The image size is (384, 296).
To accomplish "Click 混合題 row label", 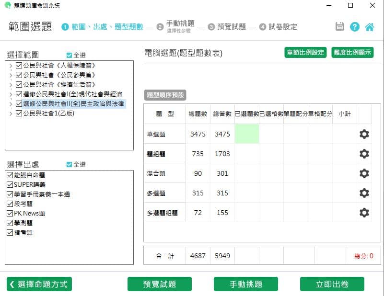I will 156,173.
